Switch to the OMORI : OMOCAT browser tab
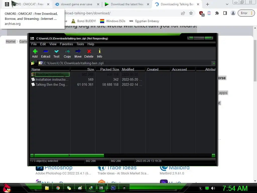The height and width of the screenshot is (193, 257). [x=27, y=4]
